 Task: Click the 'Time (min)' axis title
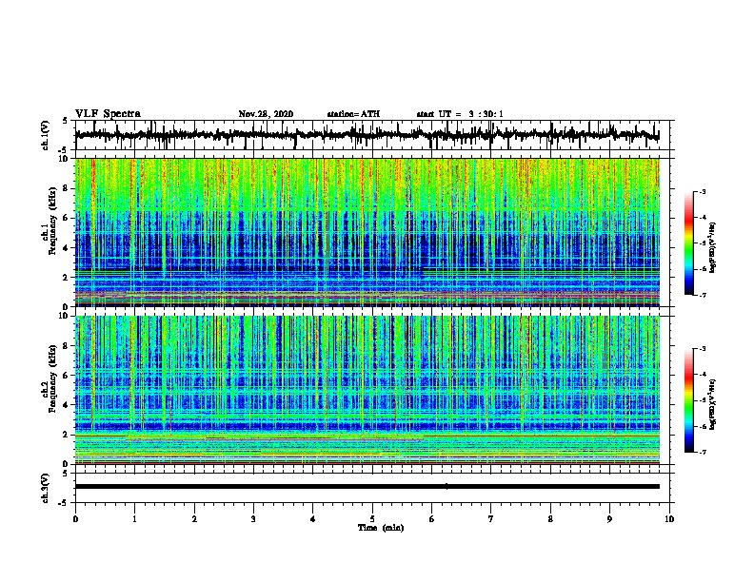[x=381, y=528]
